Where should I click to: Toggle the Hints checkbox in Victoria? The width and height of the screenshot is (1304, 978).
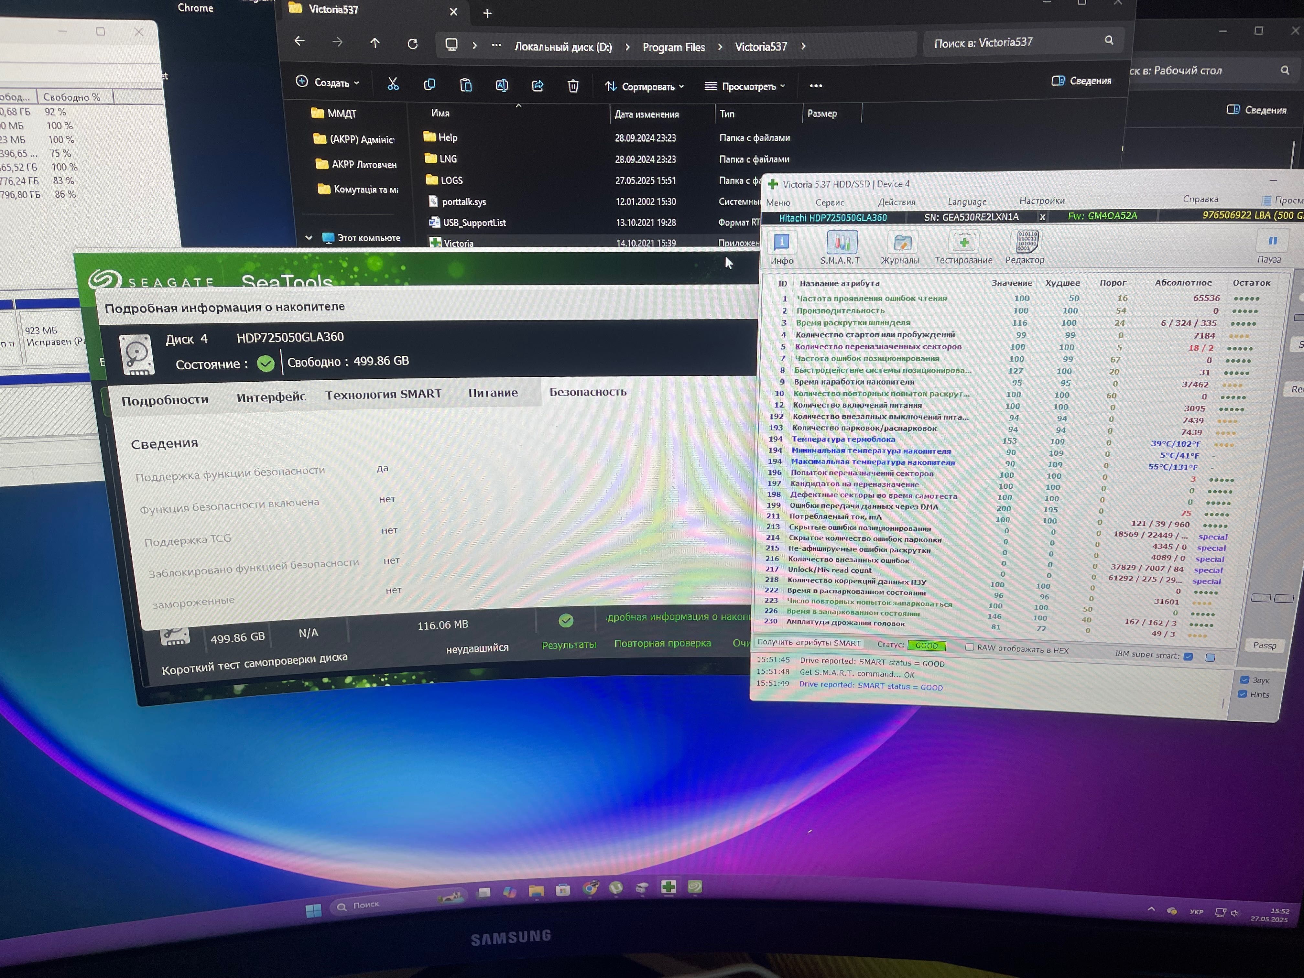coord(1243,694)
